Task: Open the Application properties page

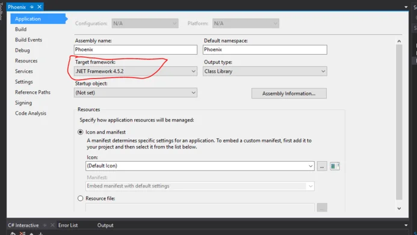Action: click(x=38, y=19)
